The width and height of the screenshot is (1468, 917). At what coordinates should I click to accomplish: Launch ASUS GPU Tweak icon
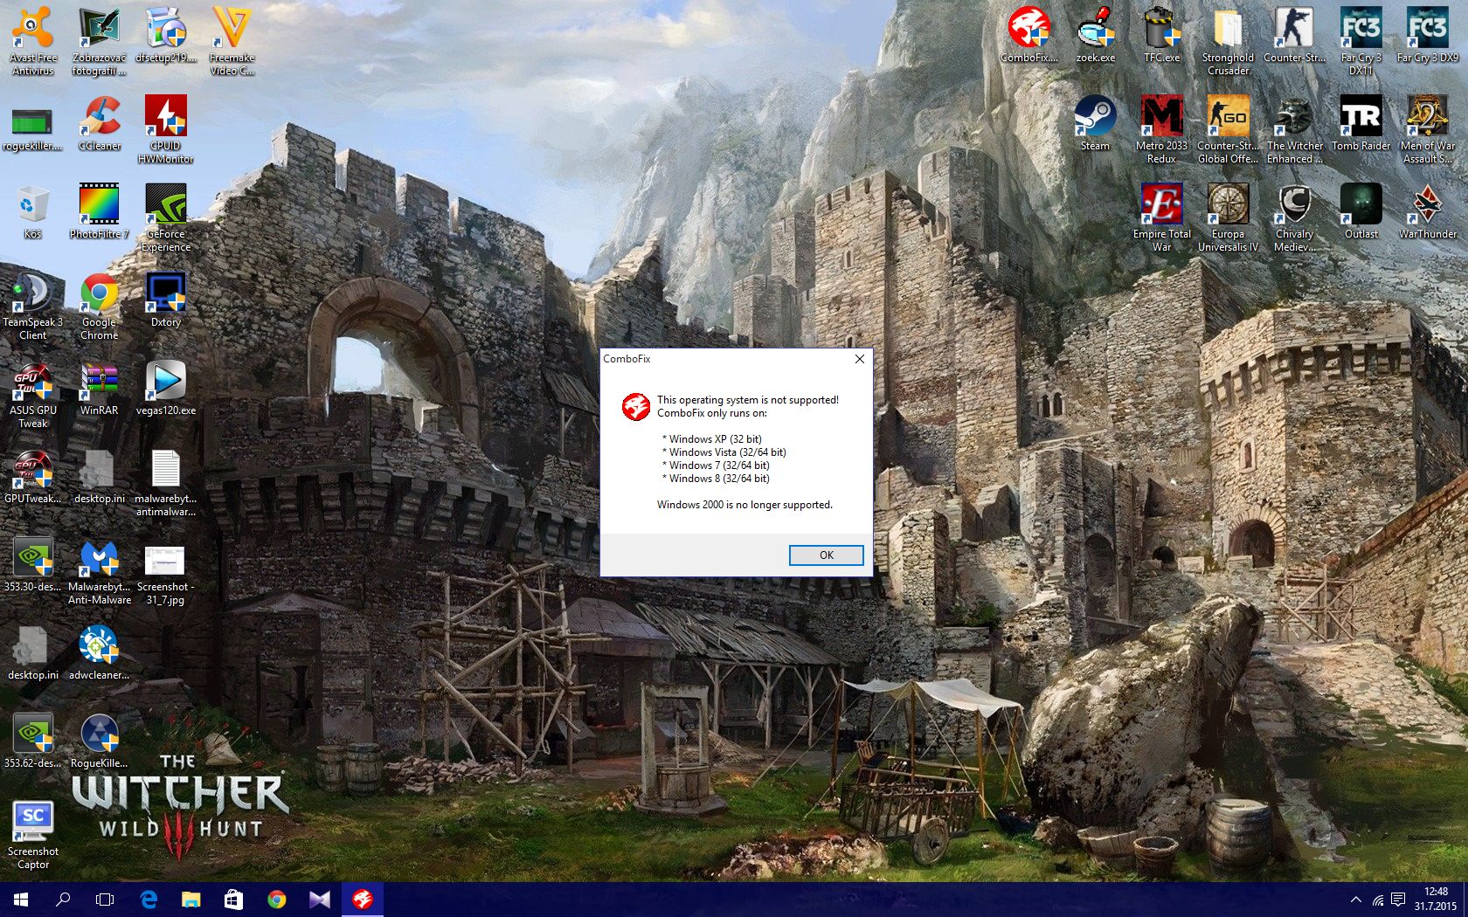33,395
